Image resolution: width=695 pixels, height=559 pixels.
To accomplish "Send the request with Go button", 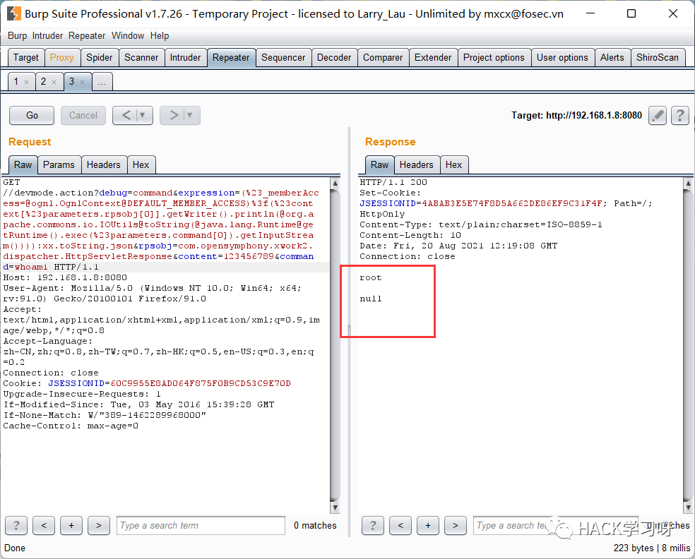I will pyautogui.click(x=32, y=115).
